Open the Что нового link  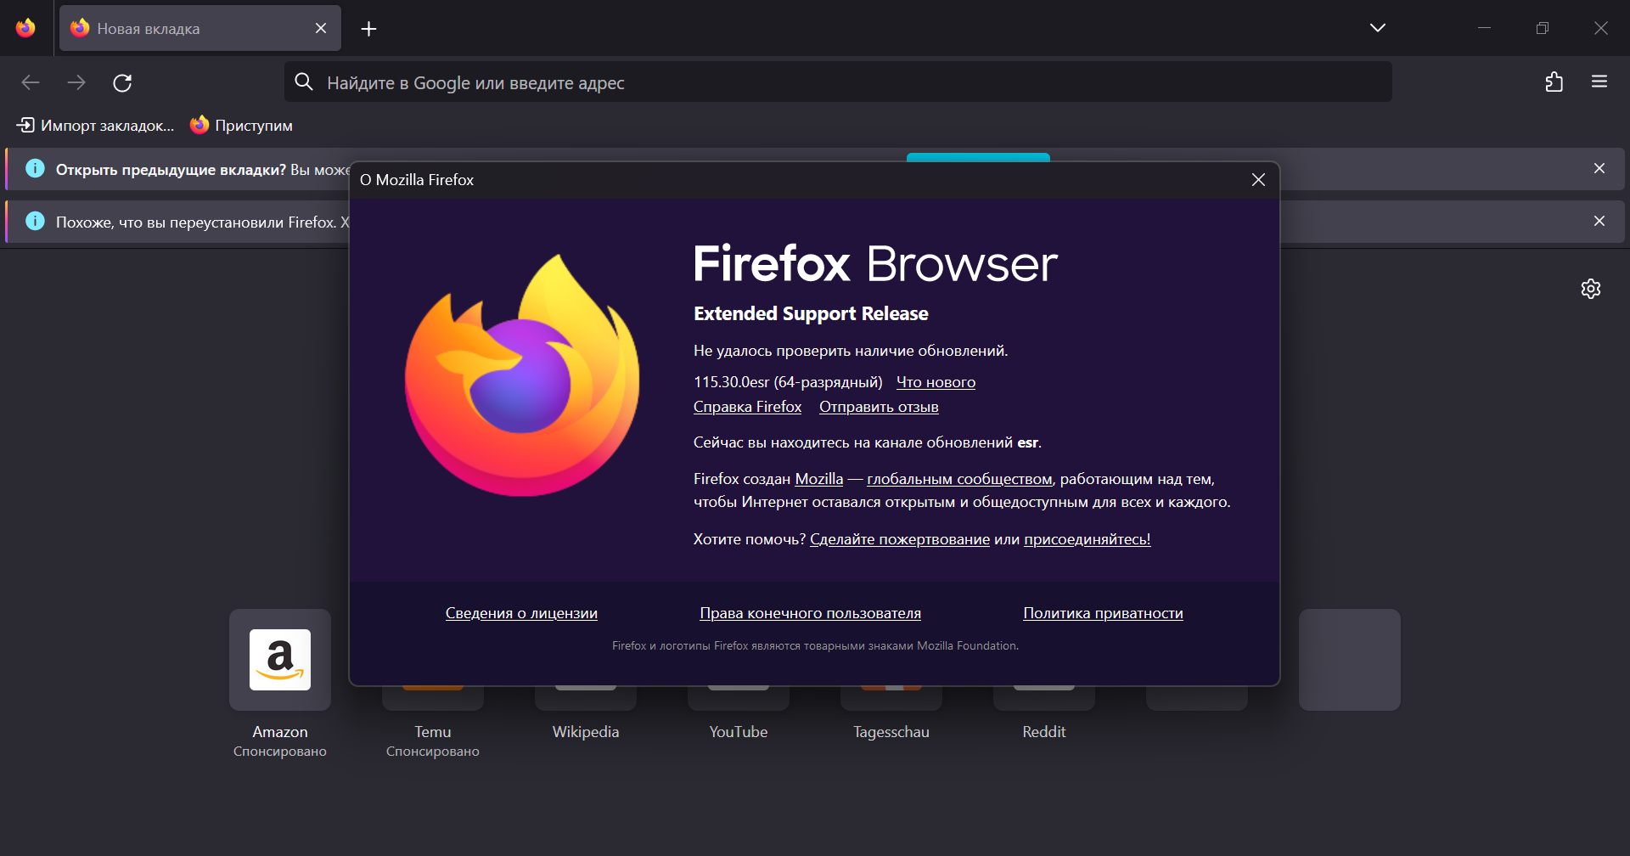tap(936, 382)
